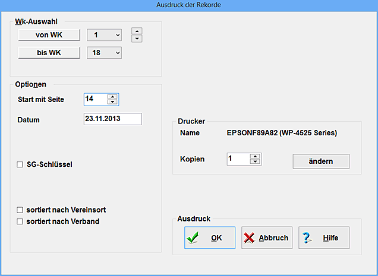Viewport: 378px width, 276px height.
Task: Enable the SG-Schlüssel checkbox
Action: [x=20, y=164]
